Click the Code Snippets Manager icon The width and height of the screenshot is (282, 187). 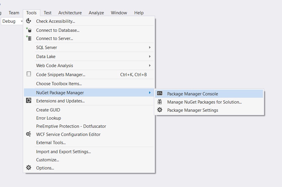(29, 74)
